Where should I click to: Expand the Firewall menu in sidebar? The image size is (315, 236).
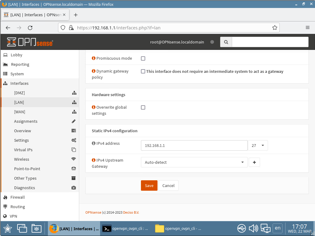click(x=17, y=197)
